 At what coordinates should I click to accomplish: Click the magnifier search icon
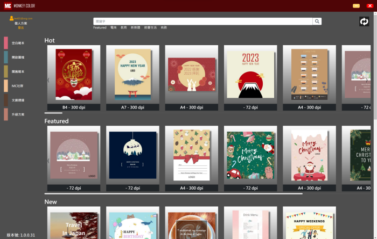317,21
